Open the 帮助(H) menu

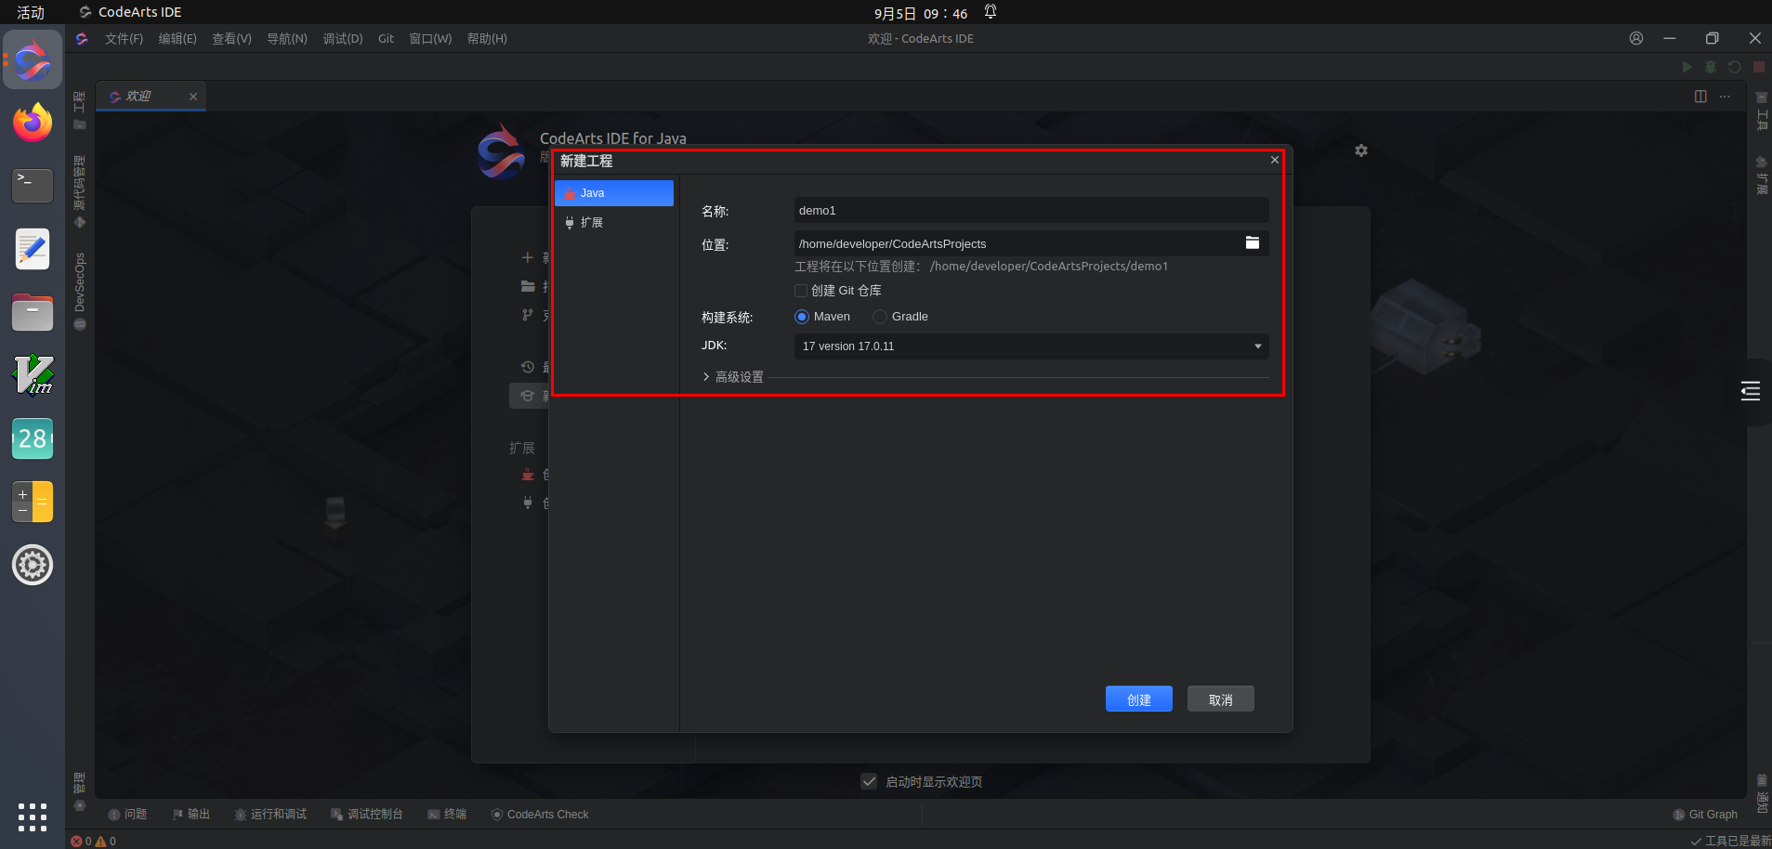tap(487, 39)
